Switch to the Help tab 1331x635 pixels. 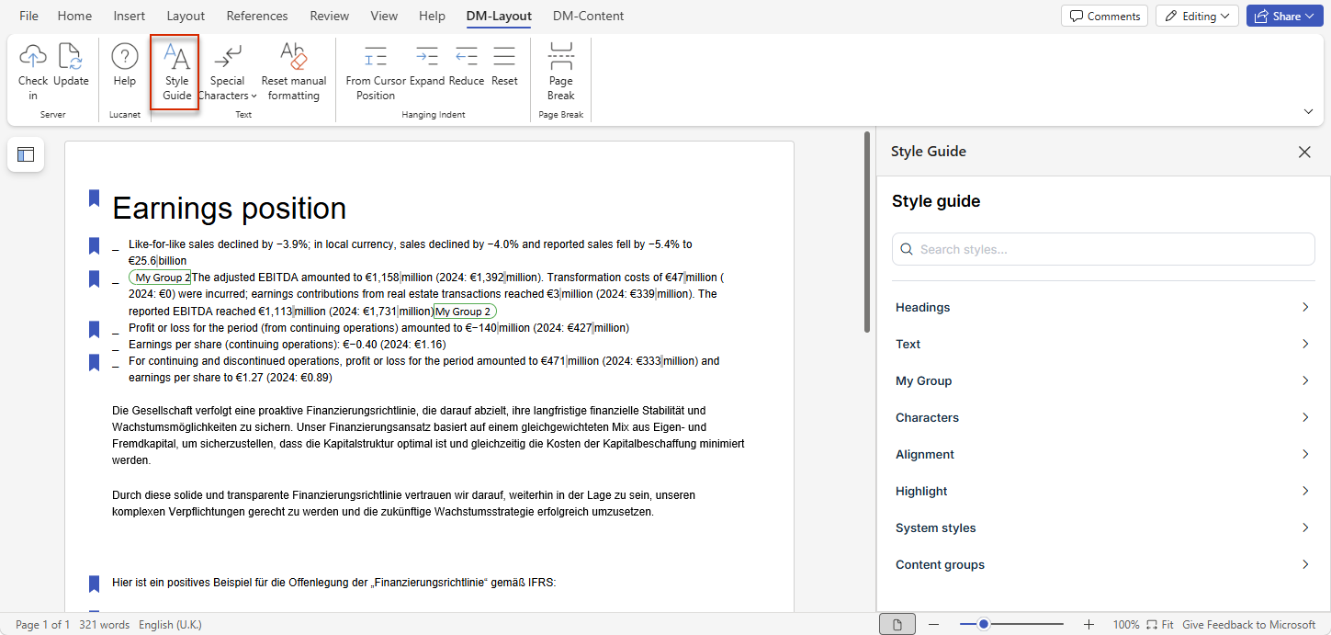(x=432, y=16)
